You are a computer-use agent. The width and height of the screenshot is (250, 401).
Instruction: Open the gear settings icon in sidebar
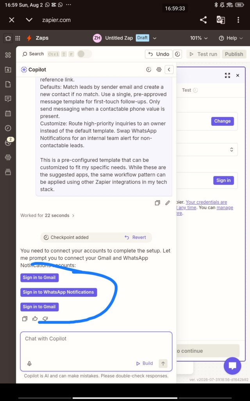(8, 157)
